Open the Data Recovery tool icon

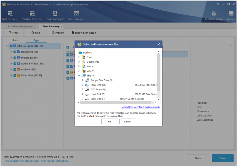point(10,13)
